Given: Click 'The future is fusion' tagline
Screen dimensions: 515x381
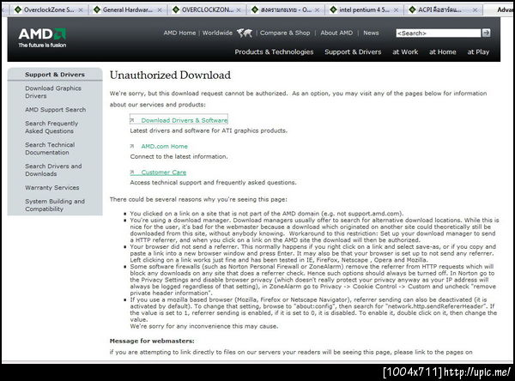Looking at the screenshot, I should pos(42,45).
